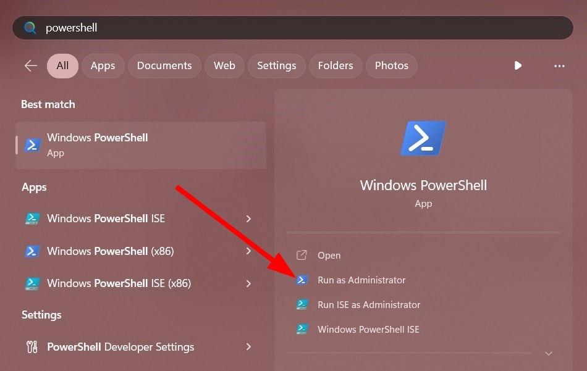This screenshot has width=587, height=371.
Task: Click the back arrow beside the filter tabs
Action: [x=30, y=65]
